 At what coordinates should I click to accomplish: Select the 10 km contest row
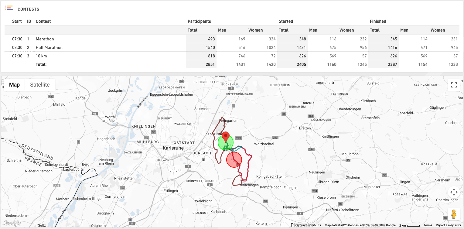(41, 56)
